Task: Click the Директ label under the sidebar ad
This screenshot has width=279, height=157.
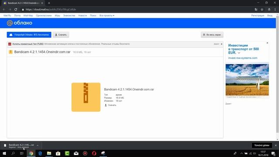Action: [228, 104]
